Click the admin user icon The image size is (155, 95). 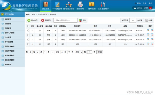click(x=135, y=8)
